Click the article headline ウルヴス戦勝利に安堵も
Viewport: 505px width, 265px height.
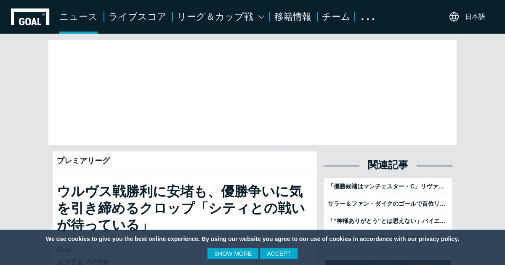click(x=181, y=208)
